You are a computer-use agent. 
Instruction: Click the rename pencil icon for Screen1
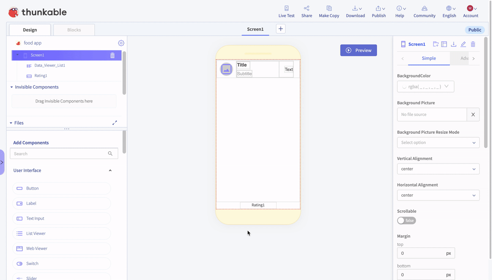pos(463,44)
